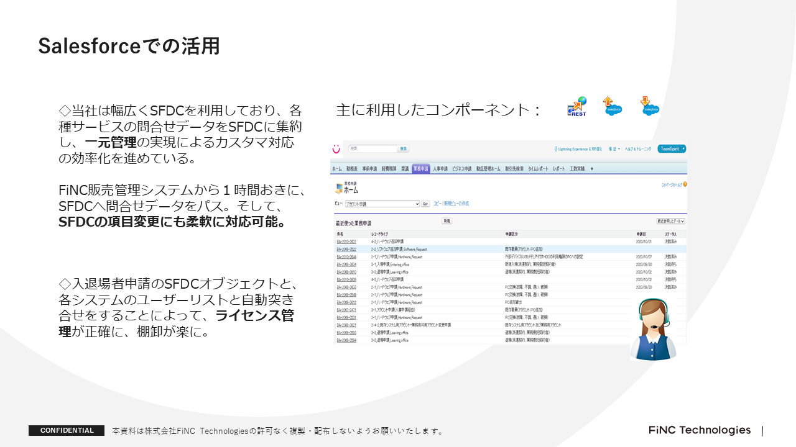The width and height of the screenshot is (796, 447).
Task: Click the 業務申請 ホーム computer icon
Action: pyautogui.click(x=338, y=188)
